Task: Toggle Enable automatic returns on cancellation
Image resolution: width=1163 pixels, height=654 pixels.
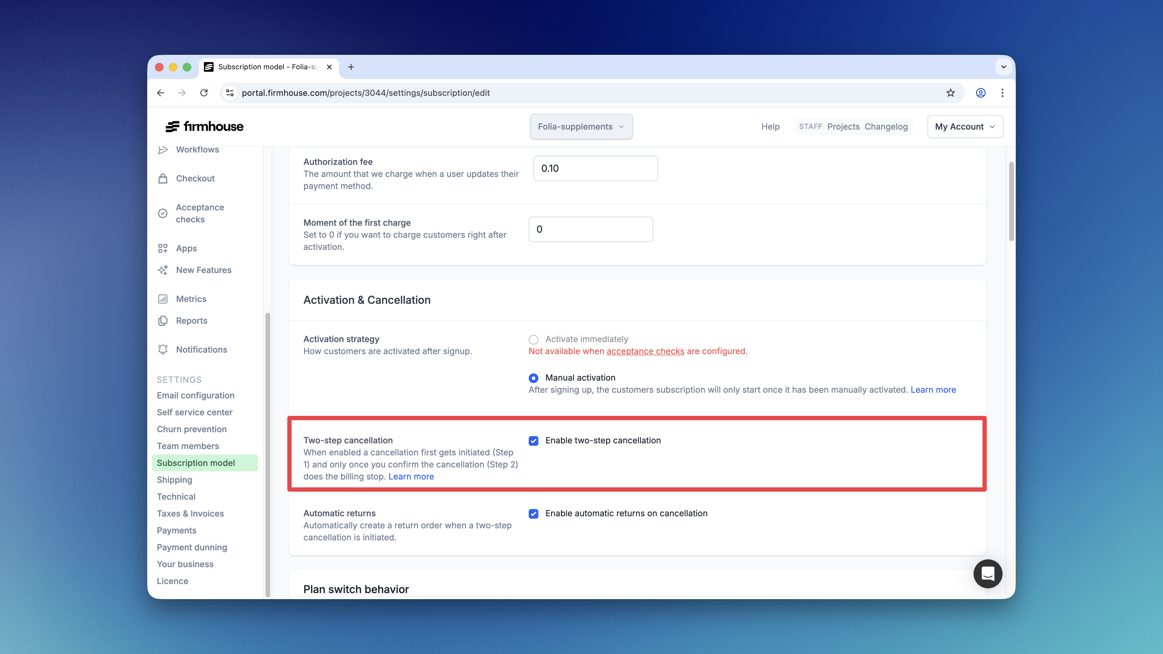Action: click(x=534, y=513)
